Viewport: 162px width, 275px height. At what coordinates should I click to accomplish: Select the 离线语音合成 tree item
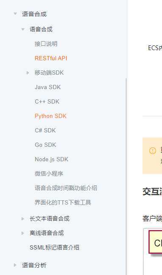[x=47, y=233]
